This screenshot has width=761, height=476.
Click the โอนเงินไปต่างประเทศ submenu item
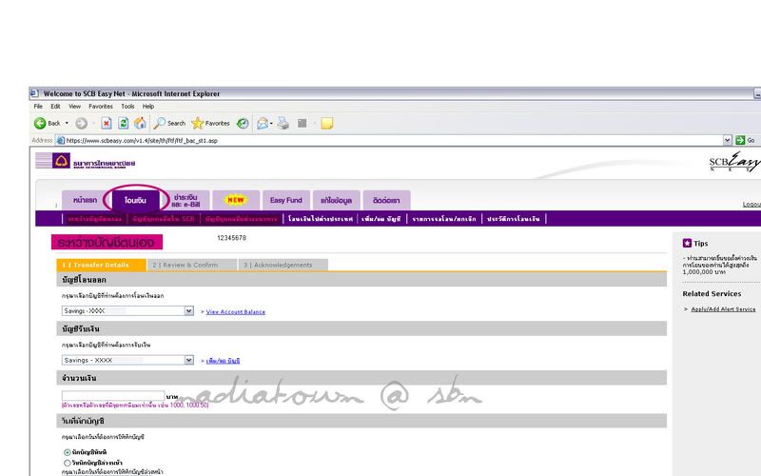[321, 219]
